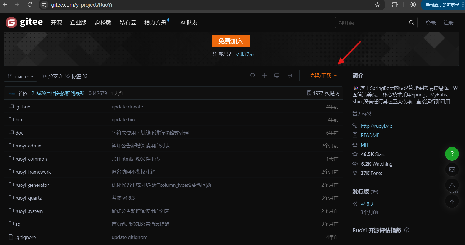
Task: Open commit message 禁止html后缀文件上传
Action: 136,159
